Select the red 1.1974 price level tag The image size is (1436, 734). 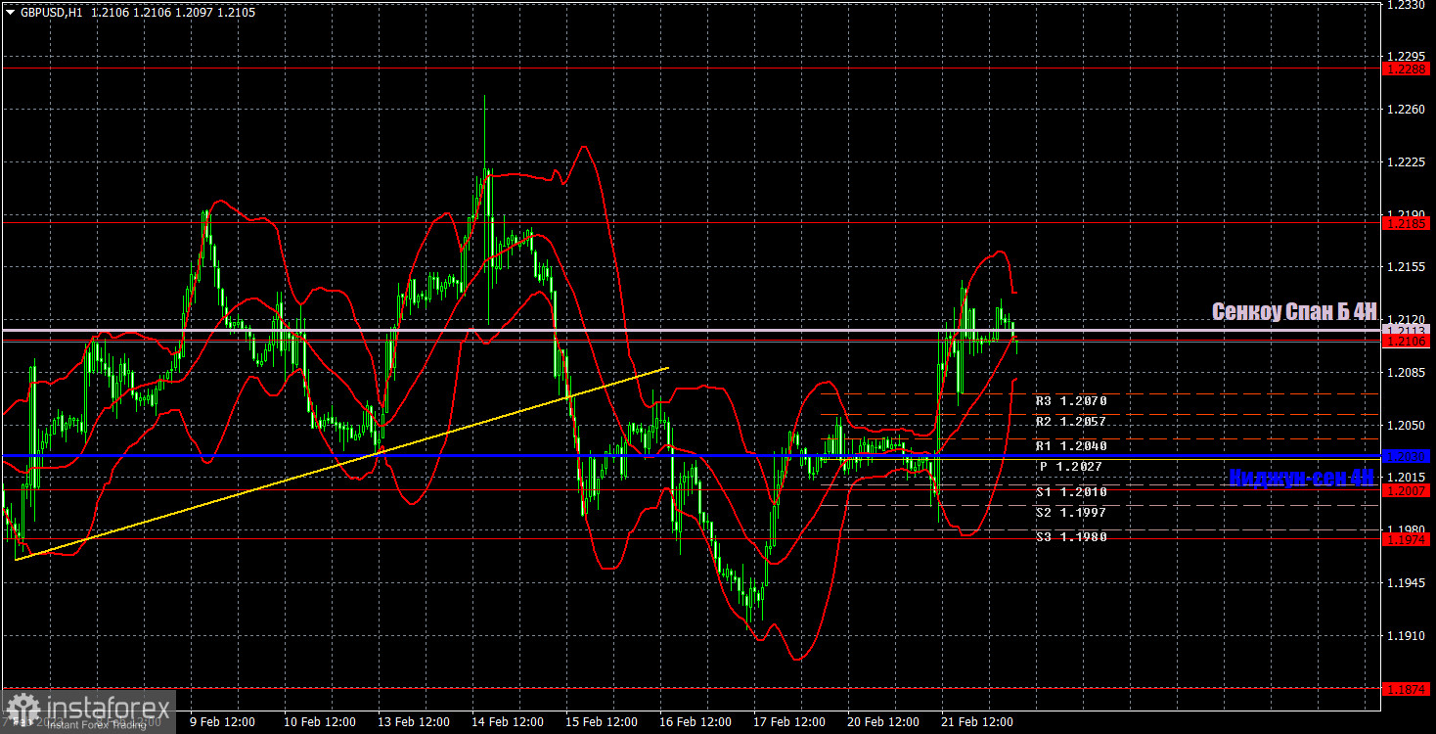tap(1408, 539)
